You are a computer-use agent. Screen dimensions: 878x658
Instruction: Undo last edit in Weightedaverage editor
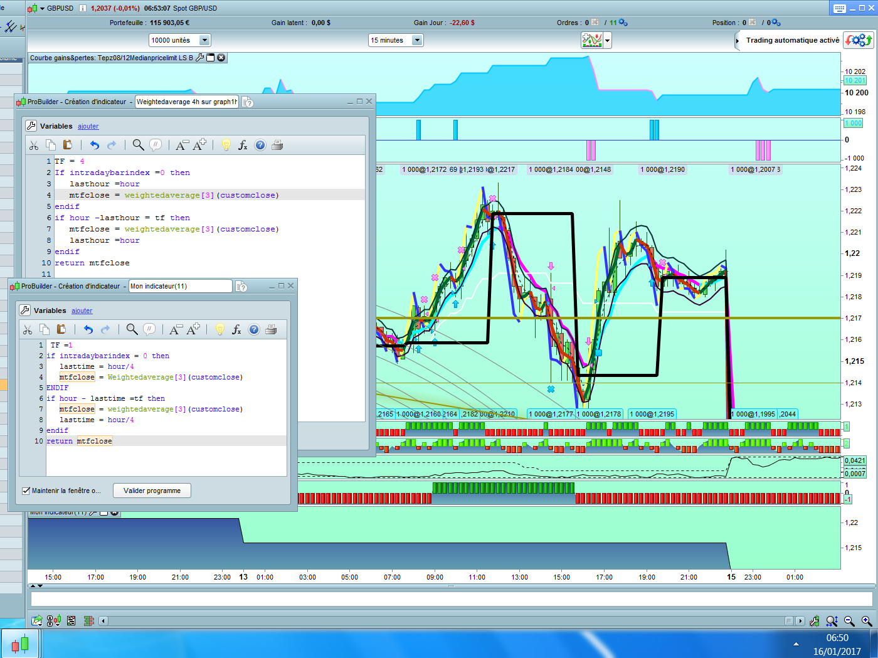94,146
